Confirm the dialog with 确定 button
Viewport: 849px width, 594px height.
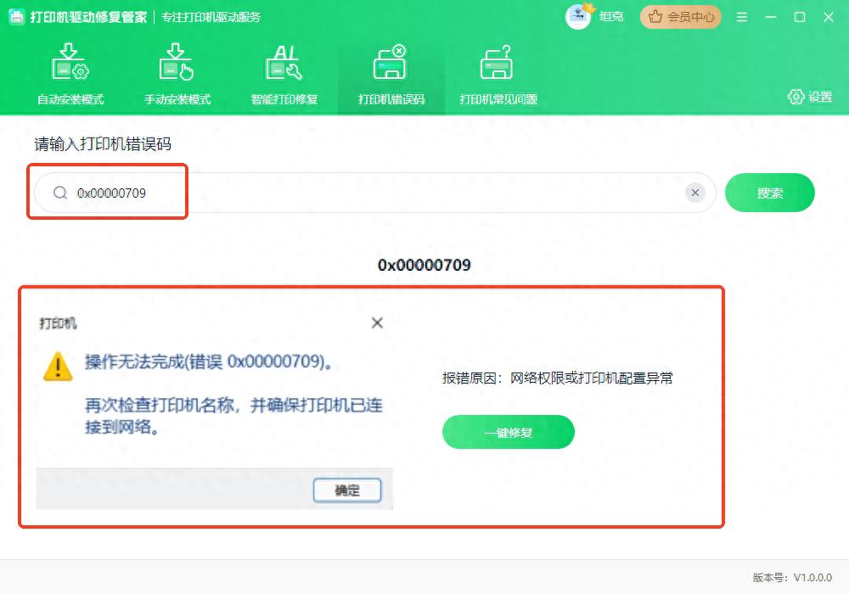pos(348,490)
